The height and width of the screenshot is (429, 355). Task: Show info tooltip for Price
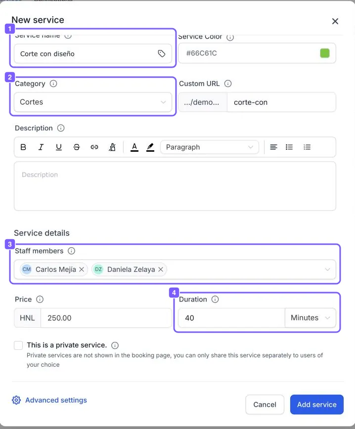click(40, 300)
